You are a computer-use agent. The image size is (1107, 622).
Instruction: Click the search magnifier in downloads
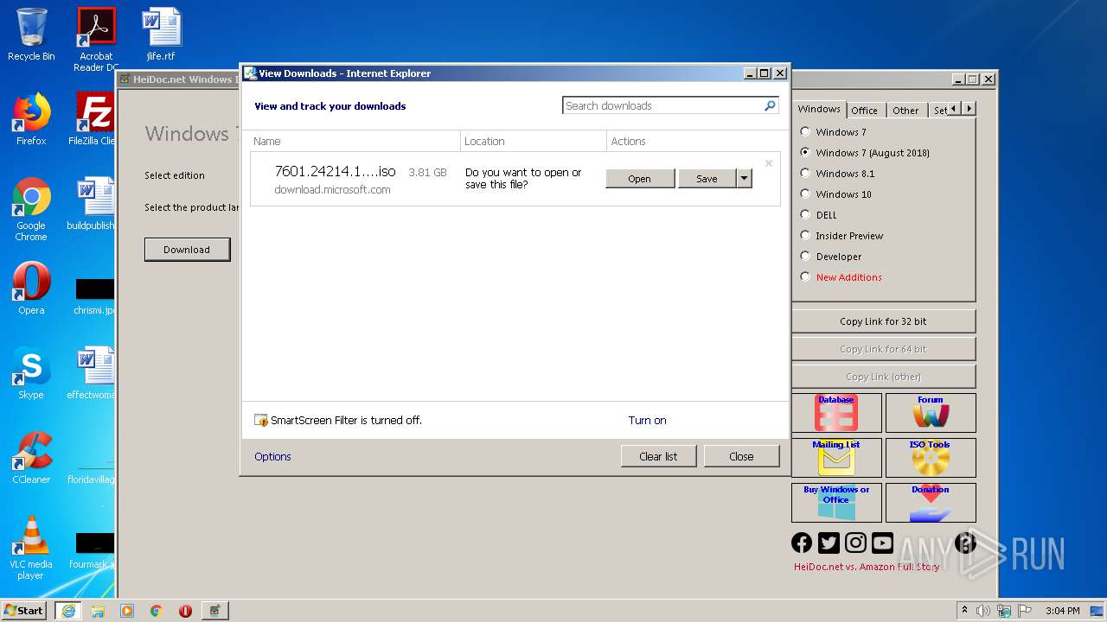770,105
